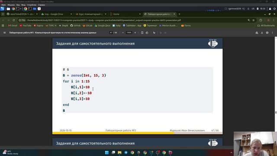Click the PDF vertical scrollbar thumb
277x156 pixels.
point(276,113)
